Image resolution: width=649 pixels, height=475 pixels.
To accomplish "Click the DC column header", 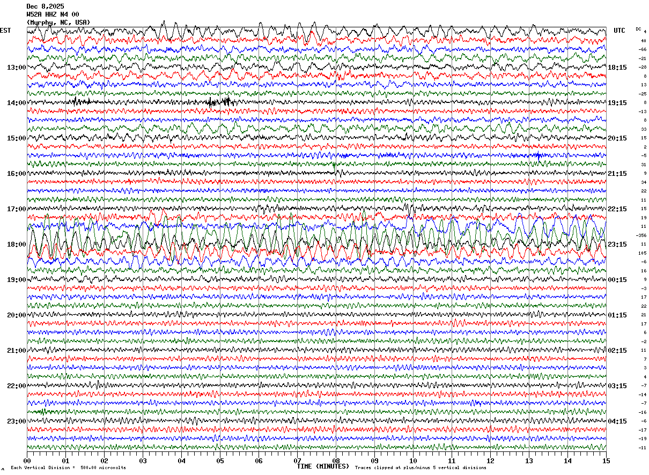I will [x=639, y=29].
